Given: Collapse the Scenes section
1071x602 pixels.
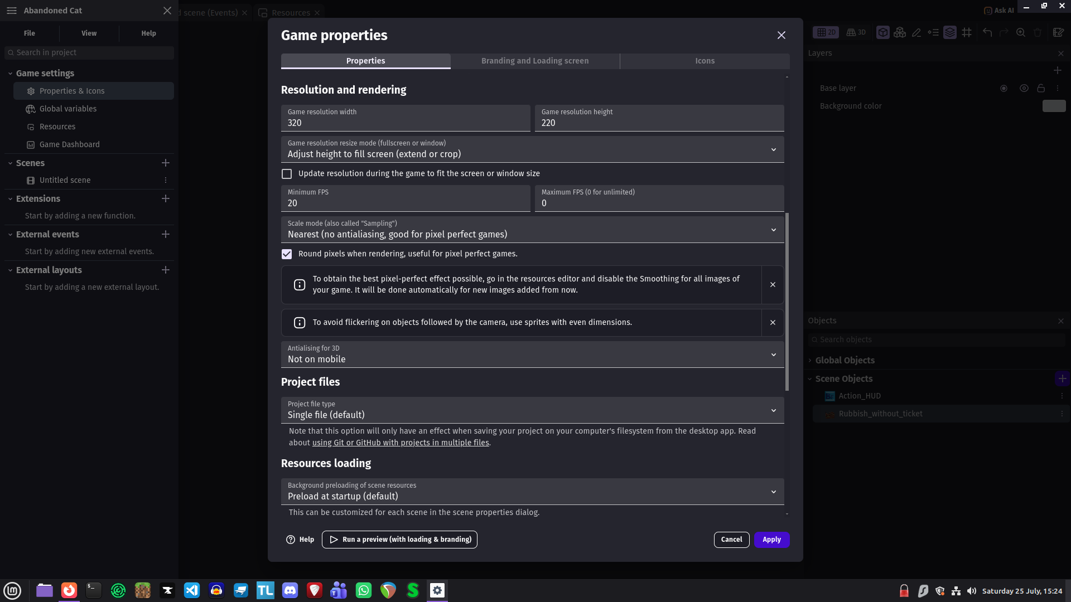Looking at the screenshot, I should 10,163.
